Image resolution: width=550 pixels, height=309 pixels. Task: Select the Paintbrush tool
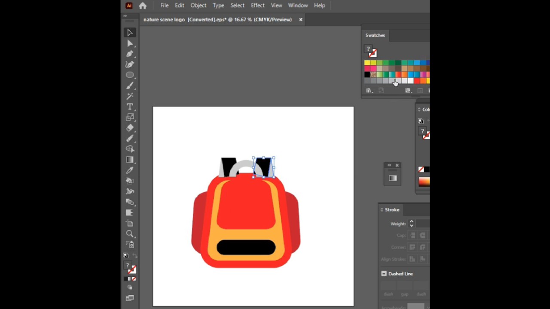click(130, 85)
